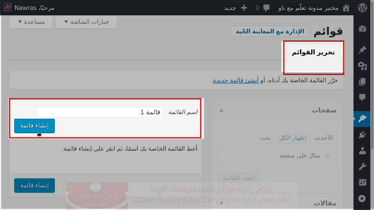Open the Media library sidebar icon
The width and height of the screenshot is (374, 210).
pyautogui.click(x=362, y=66)
